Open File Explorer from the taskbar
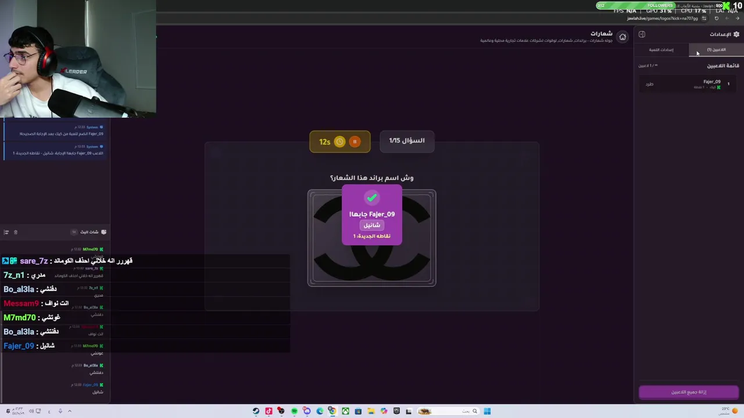Viewport: 744px width, 418px height. pyautogui.click(x=371, y=411)
